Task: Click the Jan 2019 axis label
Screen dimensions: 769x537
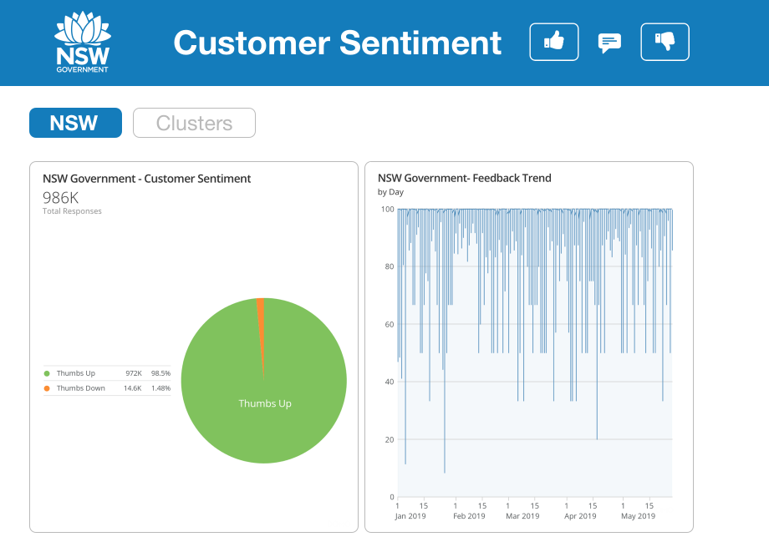Action: pos(410,516)
